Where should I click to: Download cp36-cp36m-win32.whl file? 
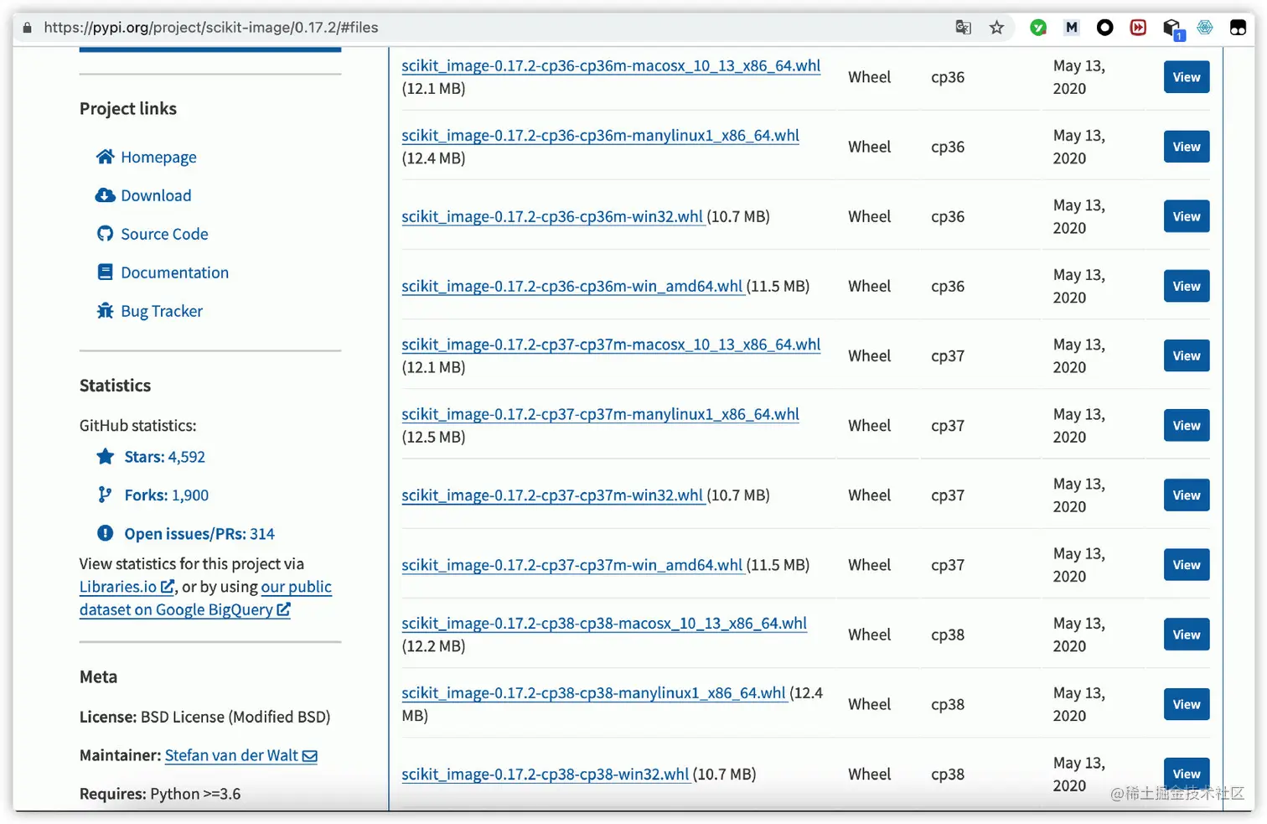(x=552, y=216)
